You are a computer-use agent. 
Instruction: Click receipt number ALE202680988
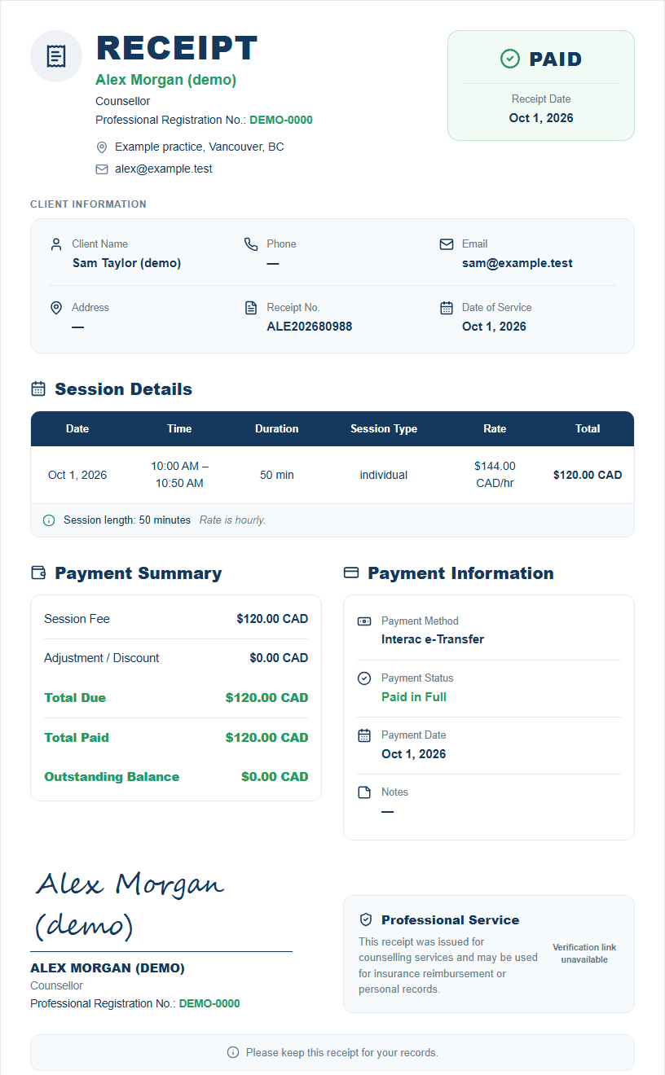click(310, 327)
